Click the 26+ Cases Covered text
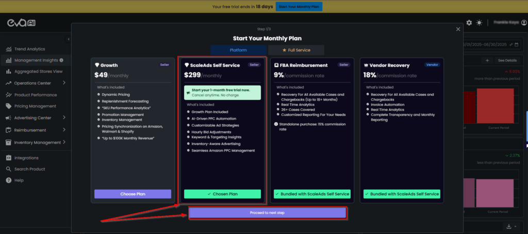 pyautogui.click(x=298, y=109)
